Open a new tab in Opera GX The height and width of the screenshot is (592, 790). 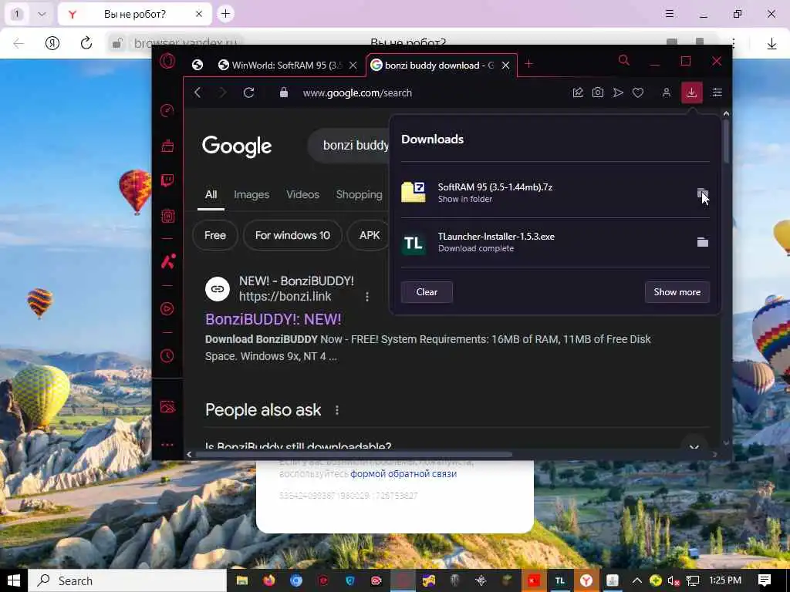click(x=528, y=63)
